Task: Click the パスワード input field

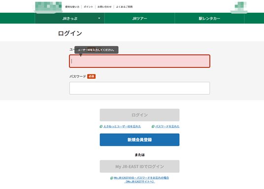Action: click(139, 88)
